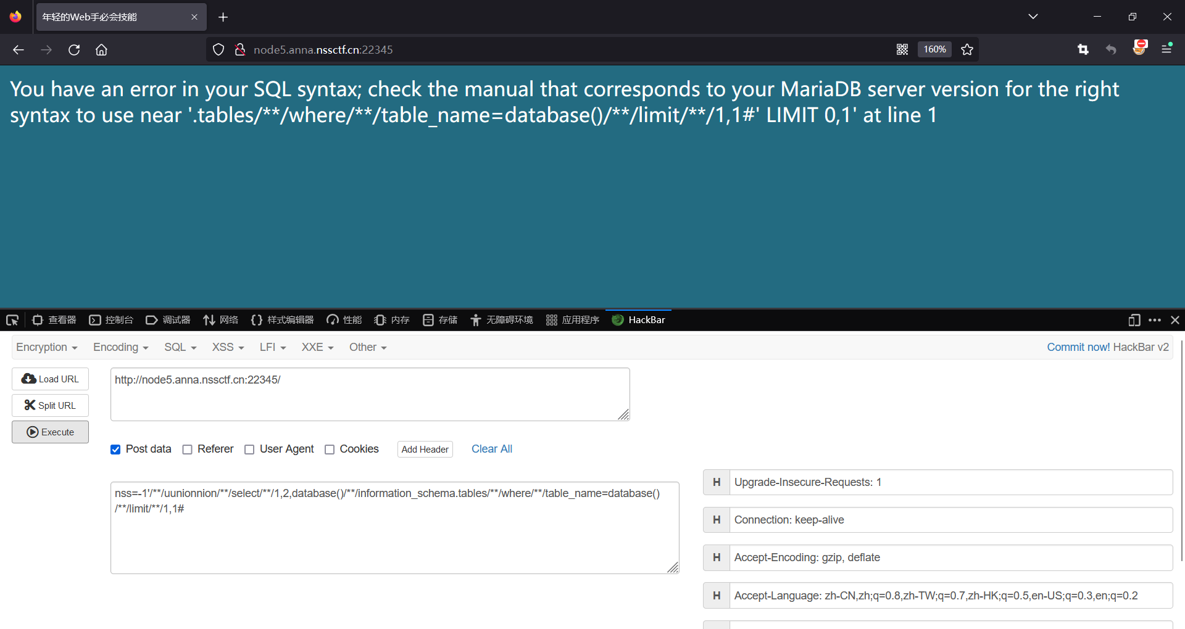Image resolution: width=1185 pixels, height=629 pixels.
Task: Switch to the 查看器 inspector tab
Action: (x=54, y=320)
